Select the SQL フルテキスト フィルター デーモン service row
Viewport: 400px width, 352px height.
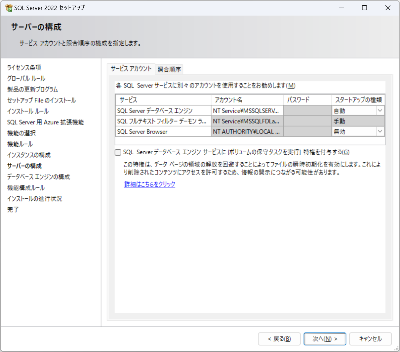pos(250,121)
